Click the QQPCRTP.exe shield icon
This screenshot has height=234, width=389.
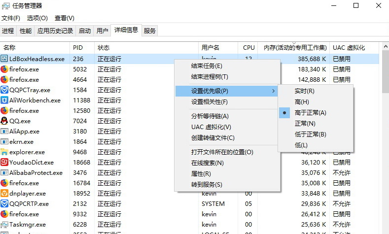coord(4,204)
